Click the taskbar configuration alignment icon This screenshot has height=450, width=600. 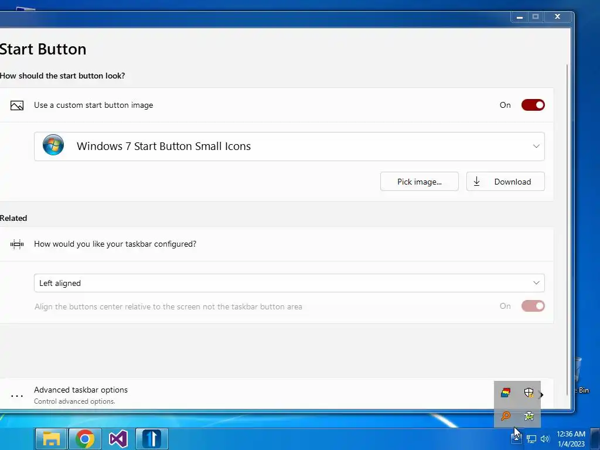[17, 244]
